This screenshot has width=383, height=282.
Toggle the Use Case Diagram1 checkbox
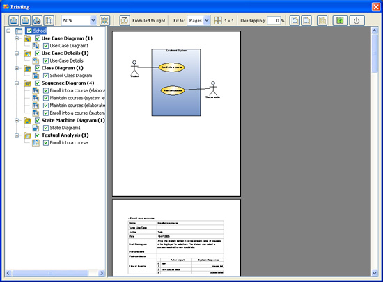(x=46, y=46)
